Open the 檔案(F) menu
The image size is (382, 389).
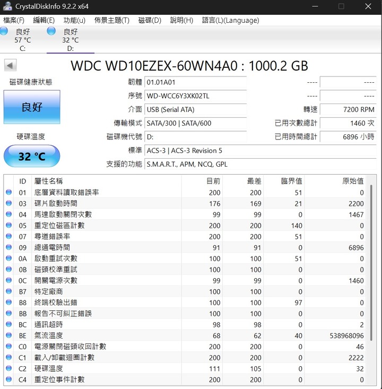(14, 20)
